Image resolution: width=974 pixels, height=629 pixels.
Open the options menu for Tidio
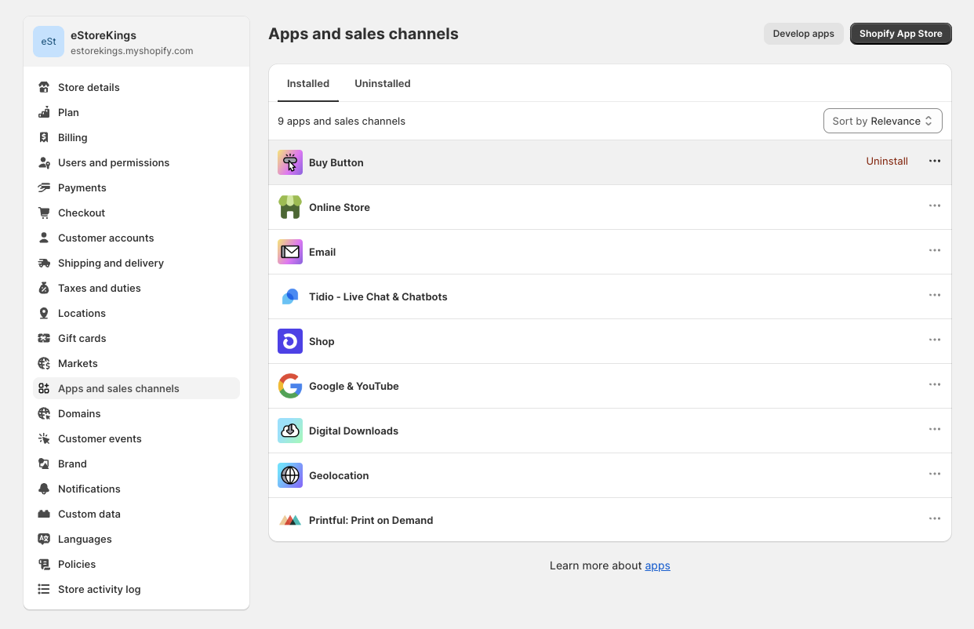point(934,295)
